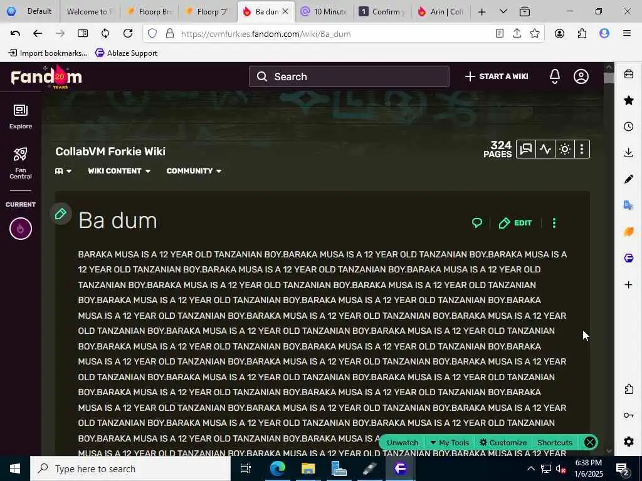This screenshot has width=642, height=481.
Task: Go back in browser history
Action: [x=38, y=34]
